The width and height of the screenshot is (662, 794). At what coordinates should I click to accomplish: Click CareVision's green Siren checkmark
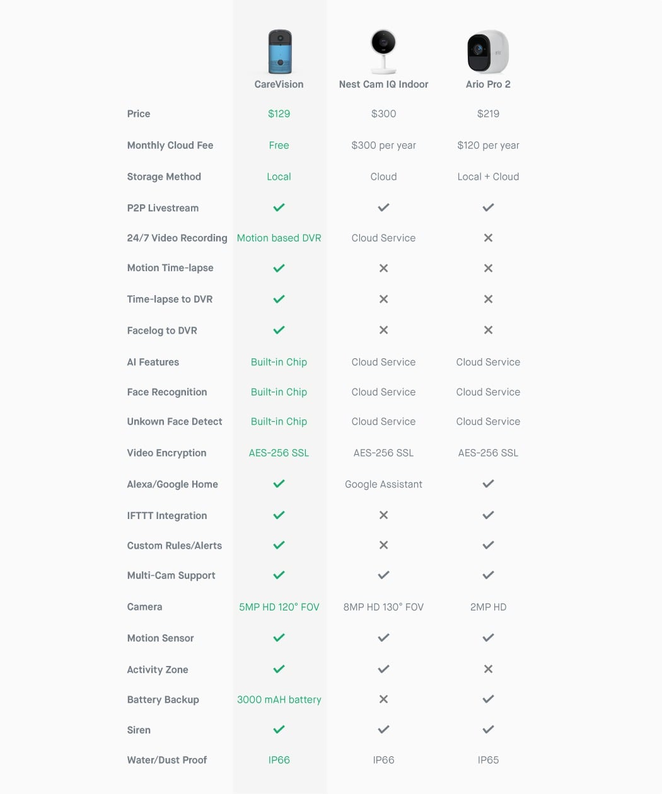coord(279,730)
